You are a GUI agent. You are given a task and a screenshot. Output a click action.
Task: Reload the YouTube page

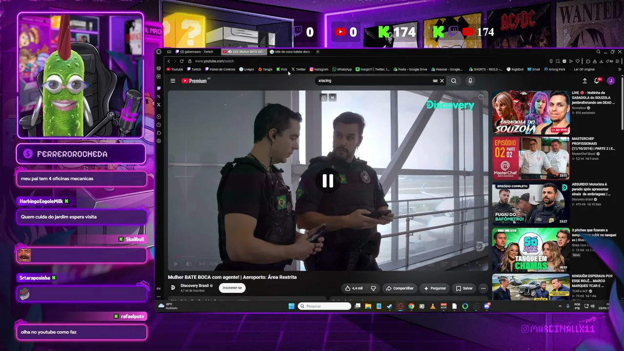tap(182, 61)
